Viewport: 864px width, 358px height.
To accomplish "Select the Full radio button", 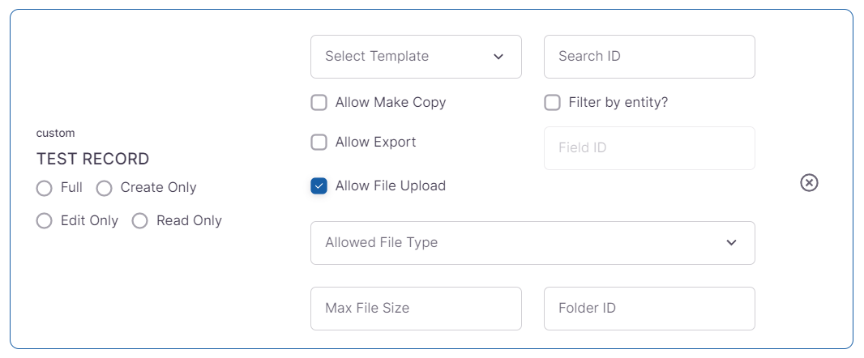I will 45,188.
